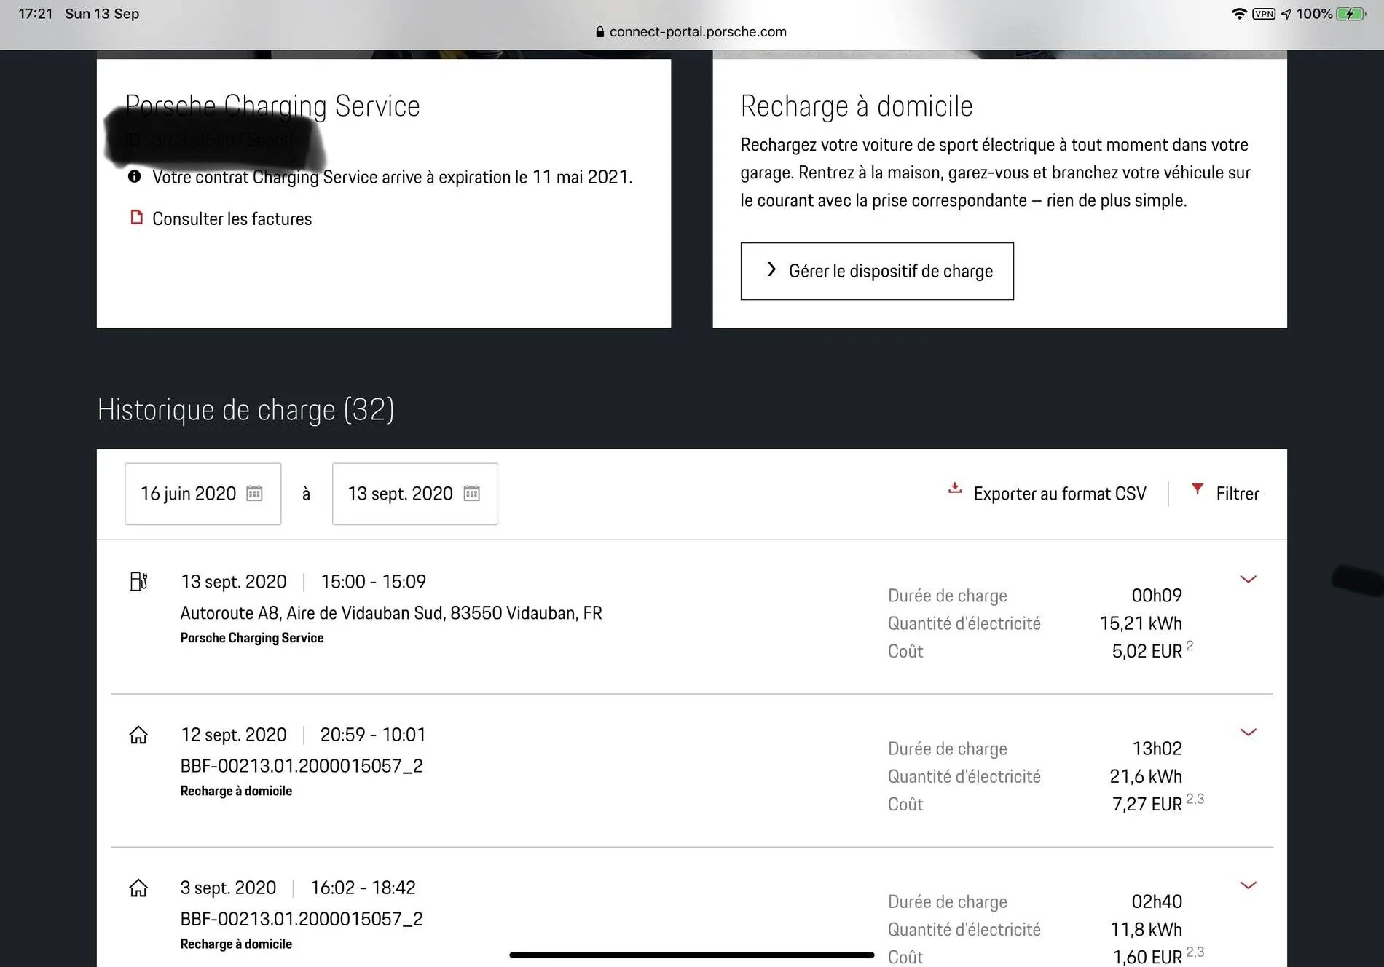Open the Gérer le dispositif de charge button

pyautogui.click(x=877, y=271)
